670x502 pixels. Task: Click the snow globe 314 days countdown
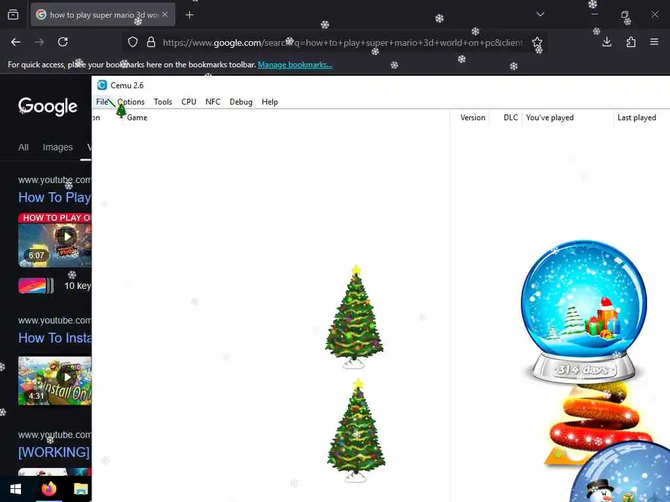point(583,312)
